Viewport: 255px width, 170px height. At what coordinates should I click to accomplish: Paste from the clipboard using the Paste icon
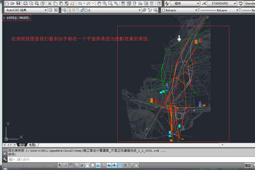click(x=61, y=3)
